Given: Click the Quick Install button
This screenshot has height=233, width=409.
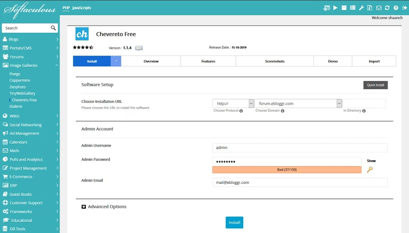Looking at the screenshot, I should click(375, 85).
